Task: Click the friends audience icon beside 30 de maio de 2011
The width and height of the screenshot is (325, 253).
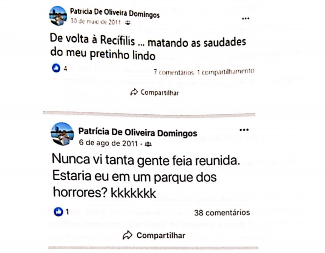Action: [127, 23]
